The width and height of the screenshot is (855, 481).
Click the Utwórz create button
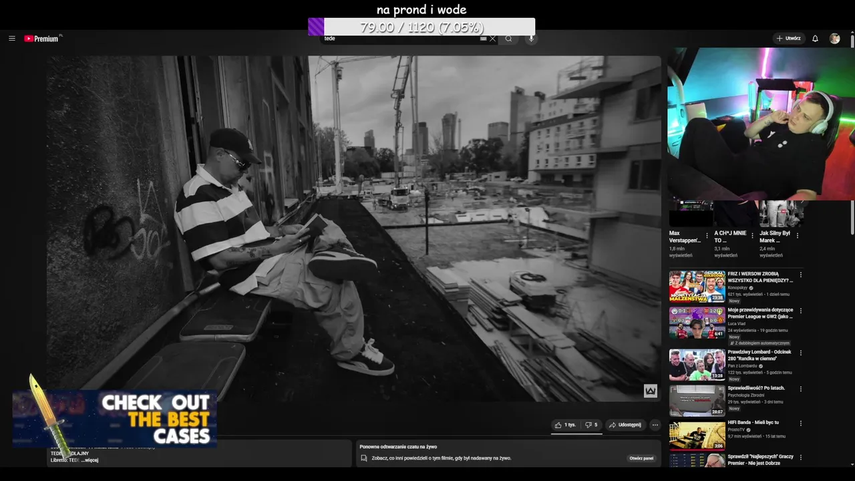788,39
